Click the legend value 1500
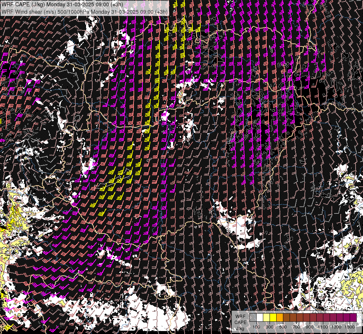Image resolution: width=363 pixels, height=334 pixels. [x=350, y=327]
